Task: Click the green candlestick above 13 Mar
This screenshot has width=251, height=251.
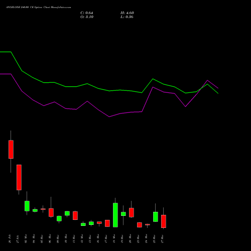Action: coord(91,223)
